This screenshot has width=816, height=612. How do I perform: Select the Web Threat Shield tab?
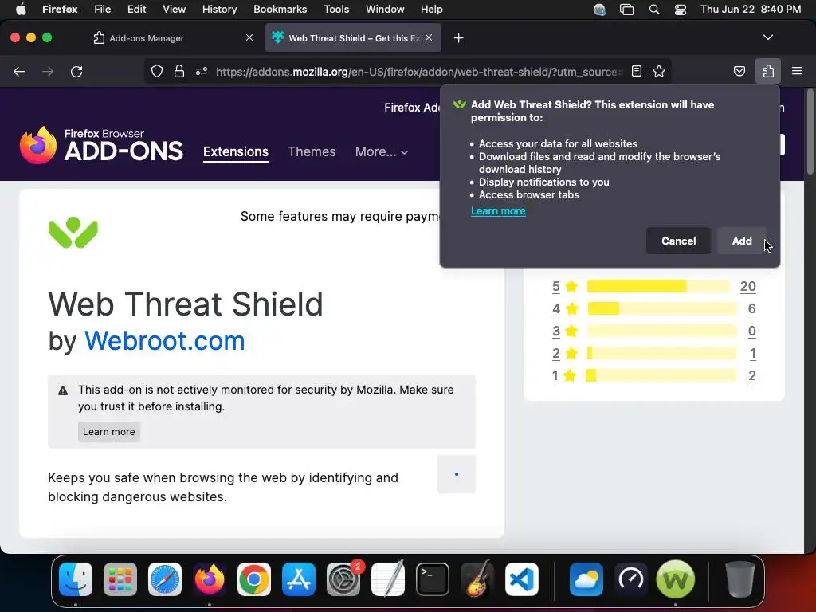(x=353, y=38)
